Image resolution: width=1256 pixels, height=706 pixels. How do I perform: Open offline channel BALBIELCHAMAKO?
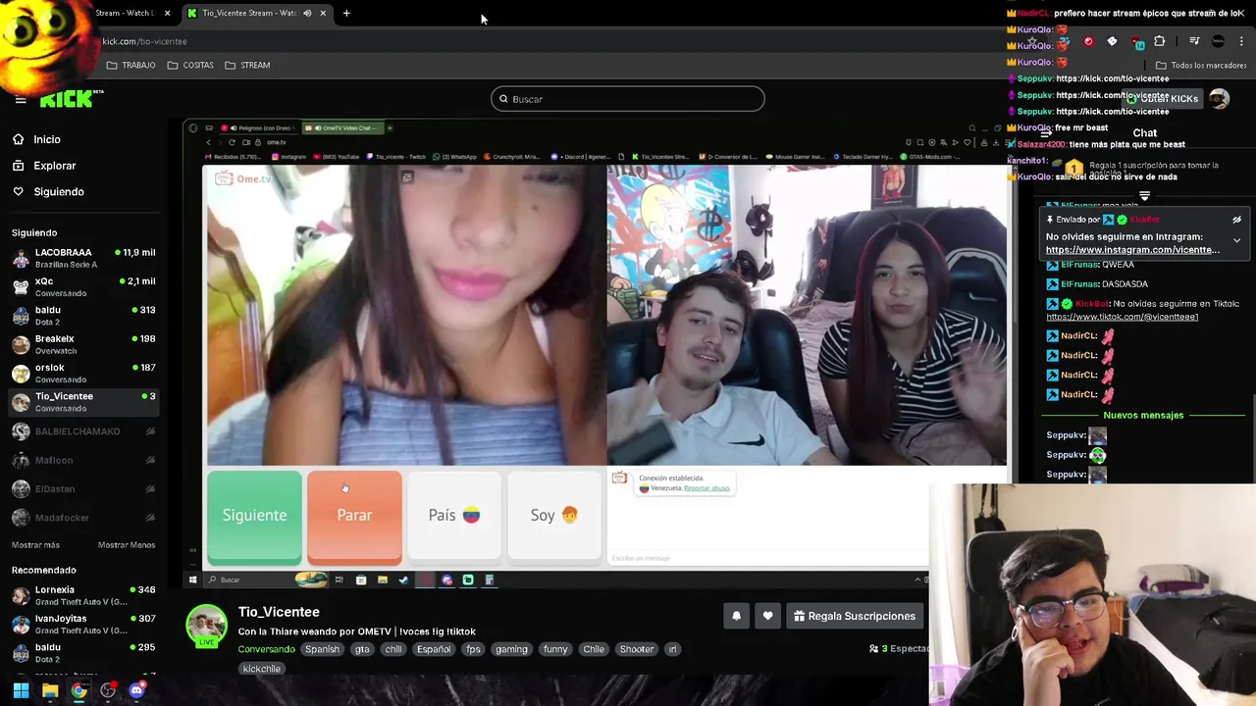tap(83, 431)
